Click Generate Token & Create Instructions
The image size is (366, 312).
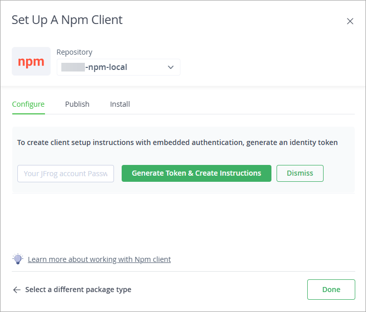pyautogui.click(x=196, y=173)
